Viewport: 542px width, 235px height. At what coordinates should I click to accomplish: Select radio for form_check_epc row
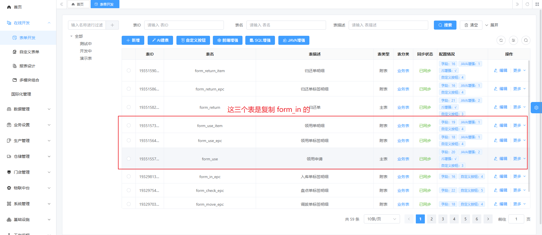pyautogui.click(x=129, y=190)
